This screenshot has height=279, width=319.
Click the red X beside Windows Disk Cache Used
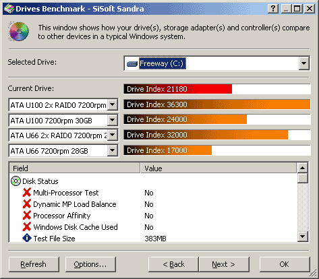(27, 227)
